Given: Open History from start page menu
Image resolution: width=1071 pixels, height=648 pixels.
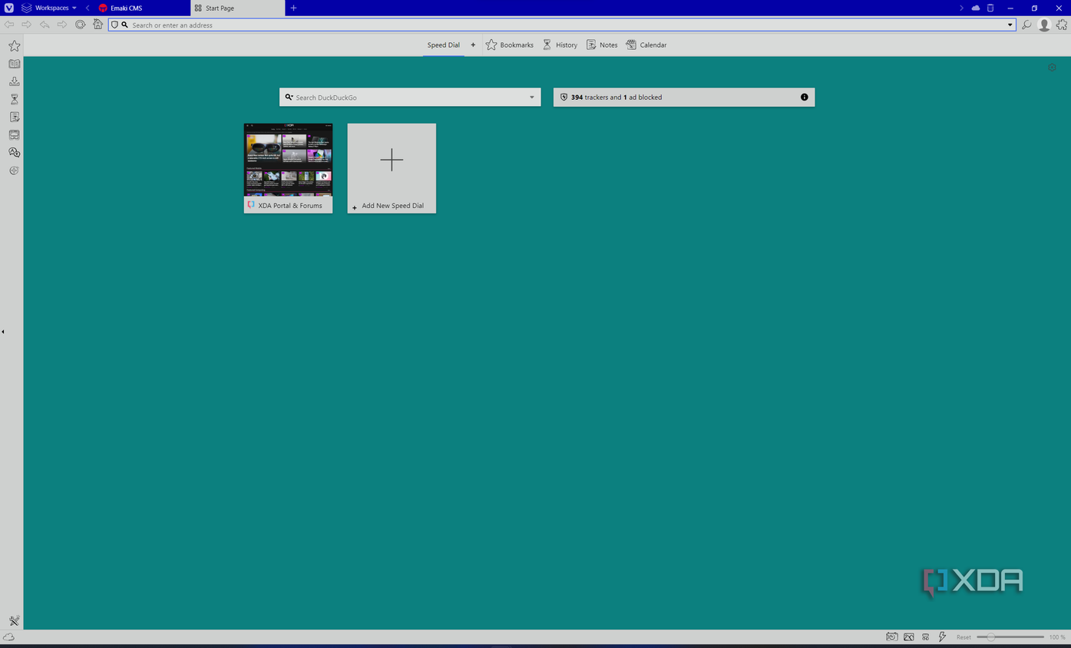Looking at the screenshot, I should click(x=560, y=45).
